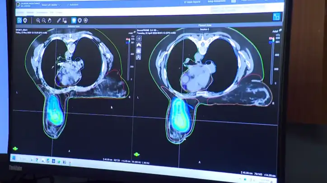The image size is (327, 183).
Task: Open the dark blue app in taskbar
Action: pyautogui.click(x=54, y=161)
